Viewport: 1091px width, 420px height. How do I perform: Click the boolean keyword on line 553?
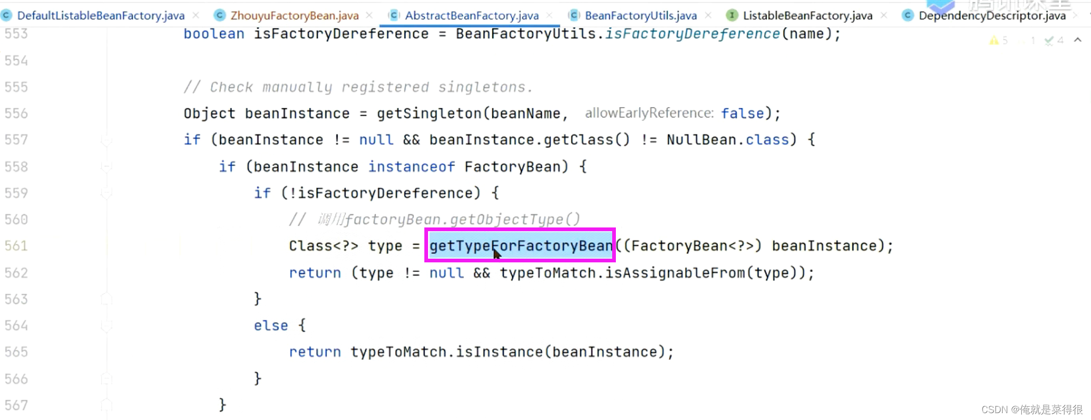click(214, 34)
